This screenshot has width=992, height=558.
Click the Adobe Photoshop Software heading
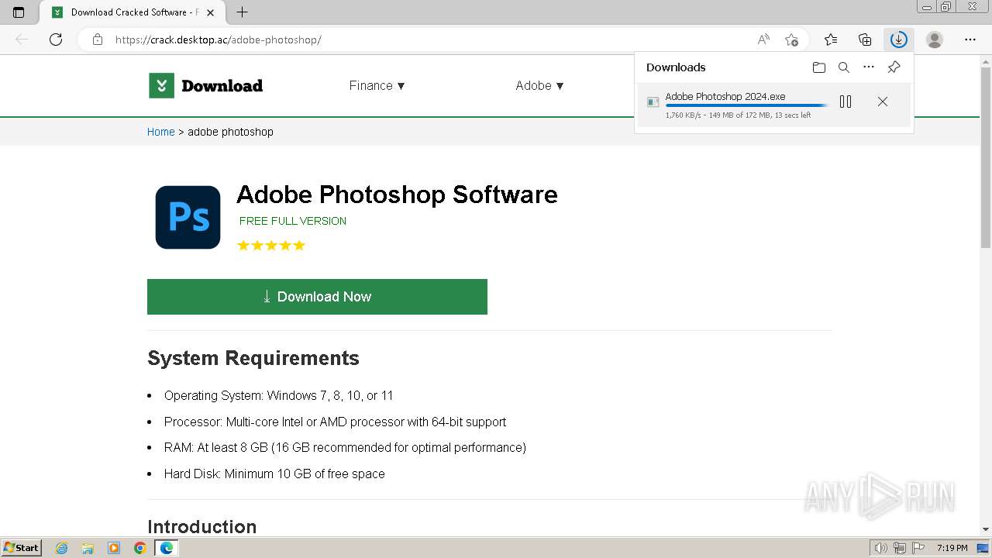click(x=397, y=194)
